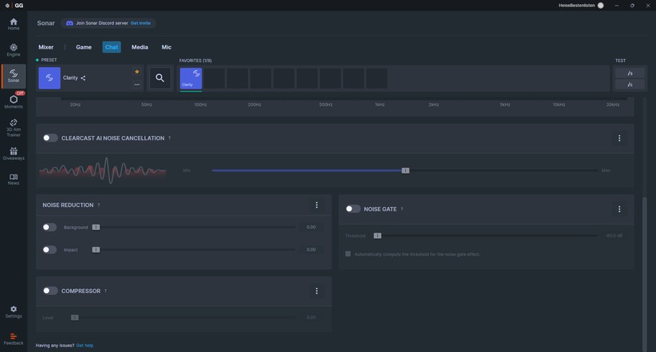Click the 1kHz frequency label

point(380,104)
